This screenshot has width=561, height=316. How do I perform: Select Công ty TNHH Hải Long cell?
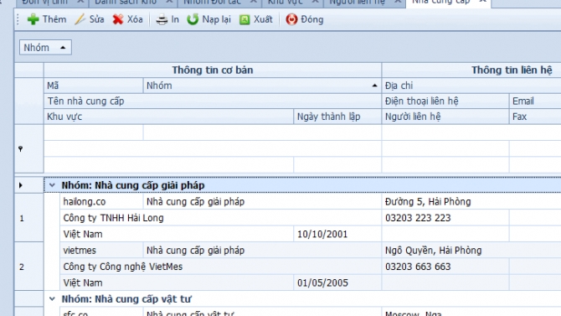(x=221, y=218)
